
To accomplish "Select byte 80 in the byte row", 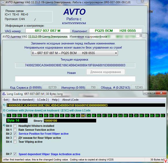I will 99,116.
